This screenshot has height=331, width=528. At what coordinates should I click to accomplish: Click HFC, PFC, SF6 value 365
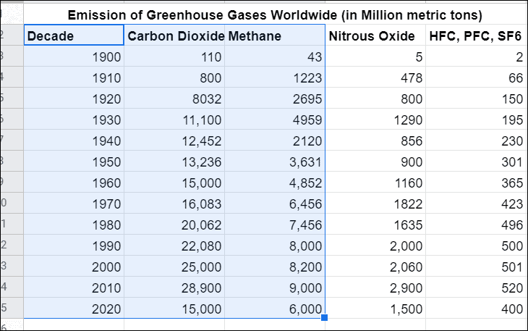pos(476,182)
